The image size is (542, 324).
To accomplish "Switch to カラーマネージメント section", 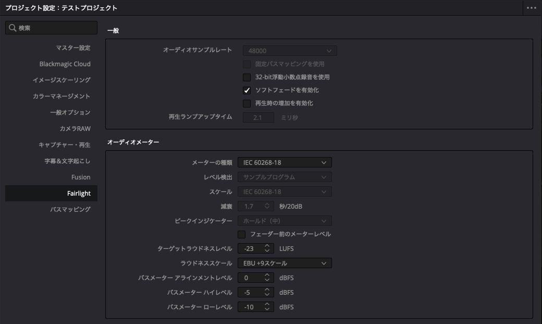I will tap(61, 96).
